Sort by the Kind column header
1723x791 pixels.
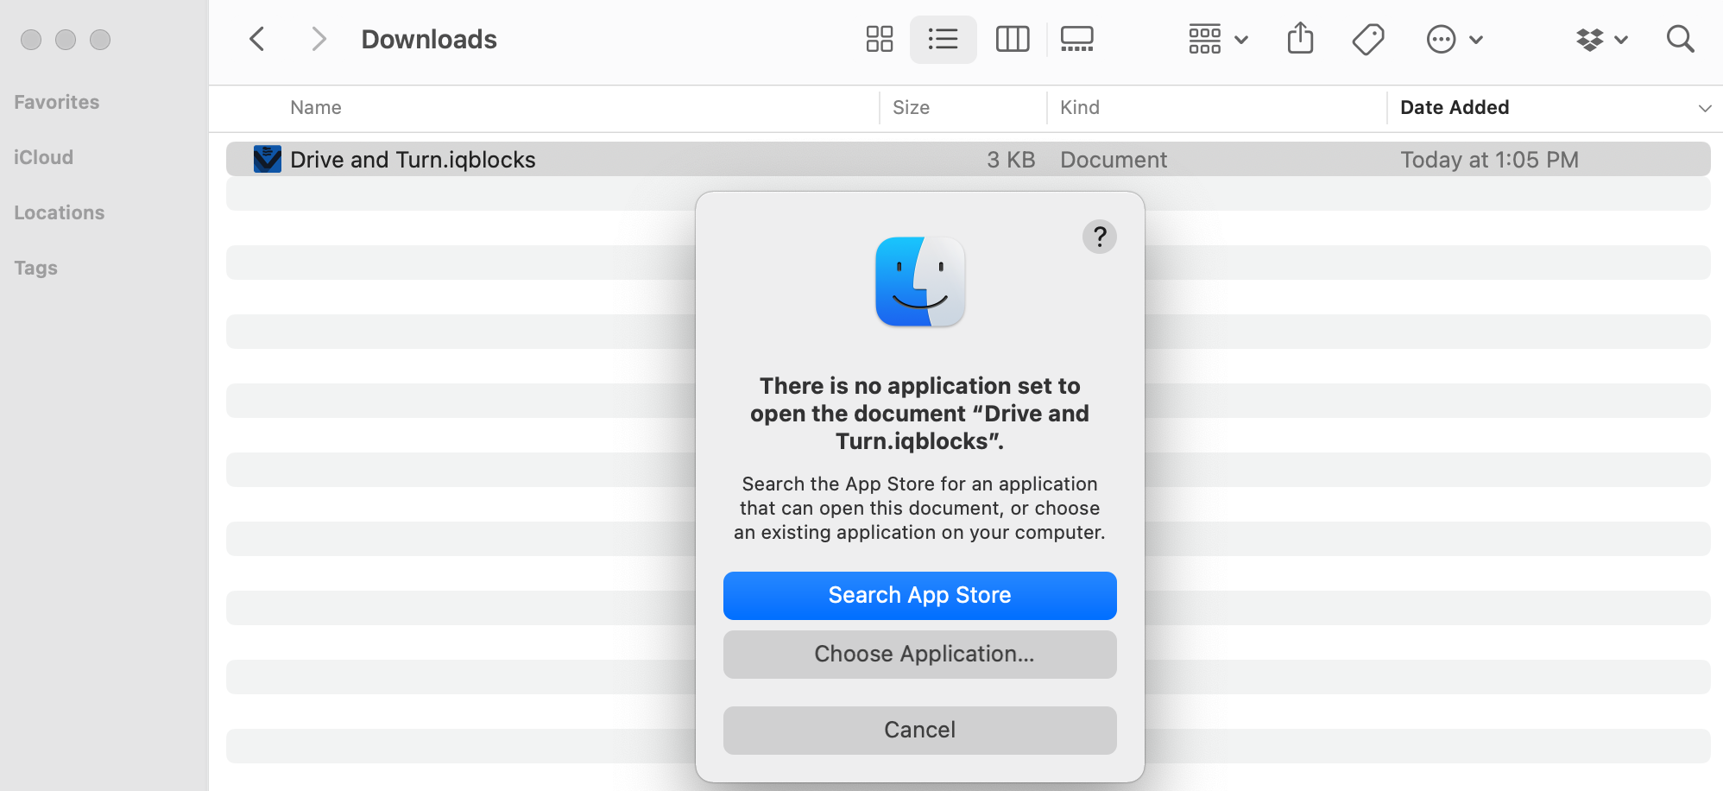[1080, 107]
